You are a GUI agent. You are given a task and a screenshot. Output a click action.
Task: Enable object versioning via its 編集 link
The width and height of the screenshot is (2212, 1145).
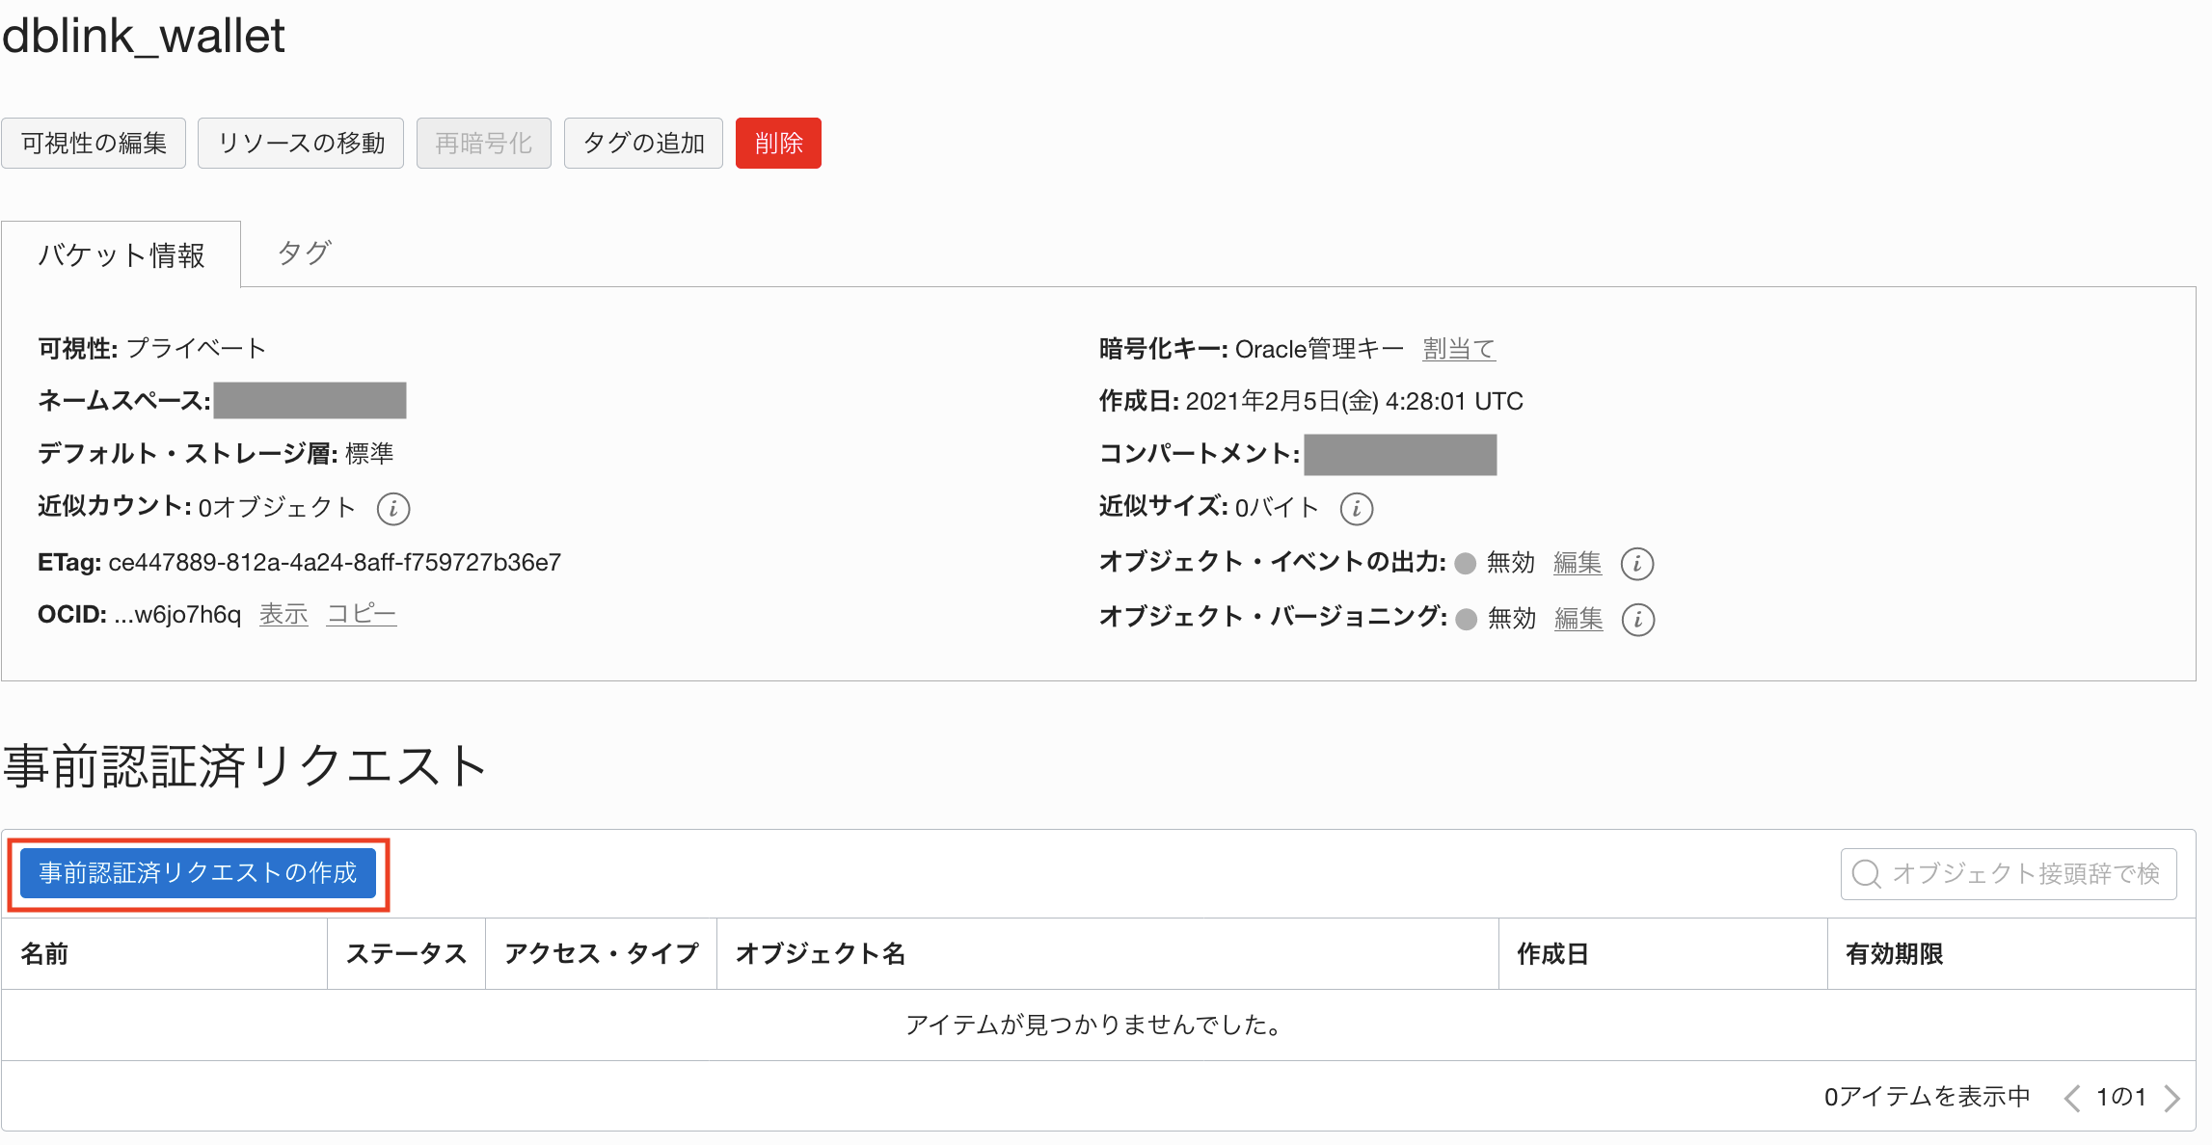coord(1578,620)
